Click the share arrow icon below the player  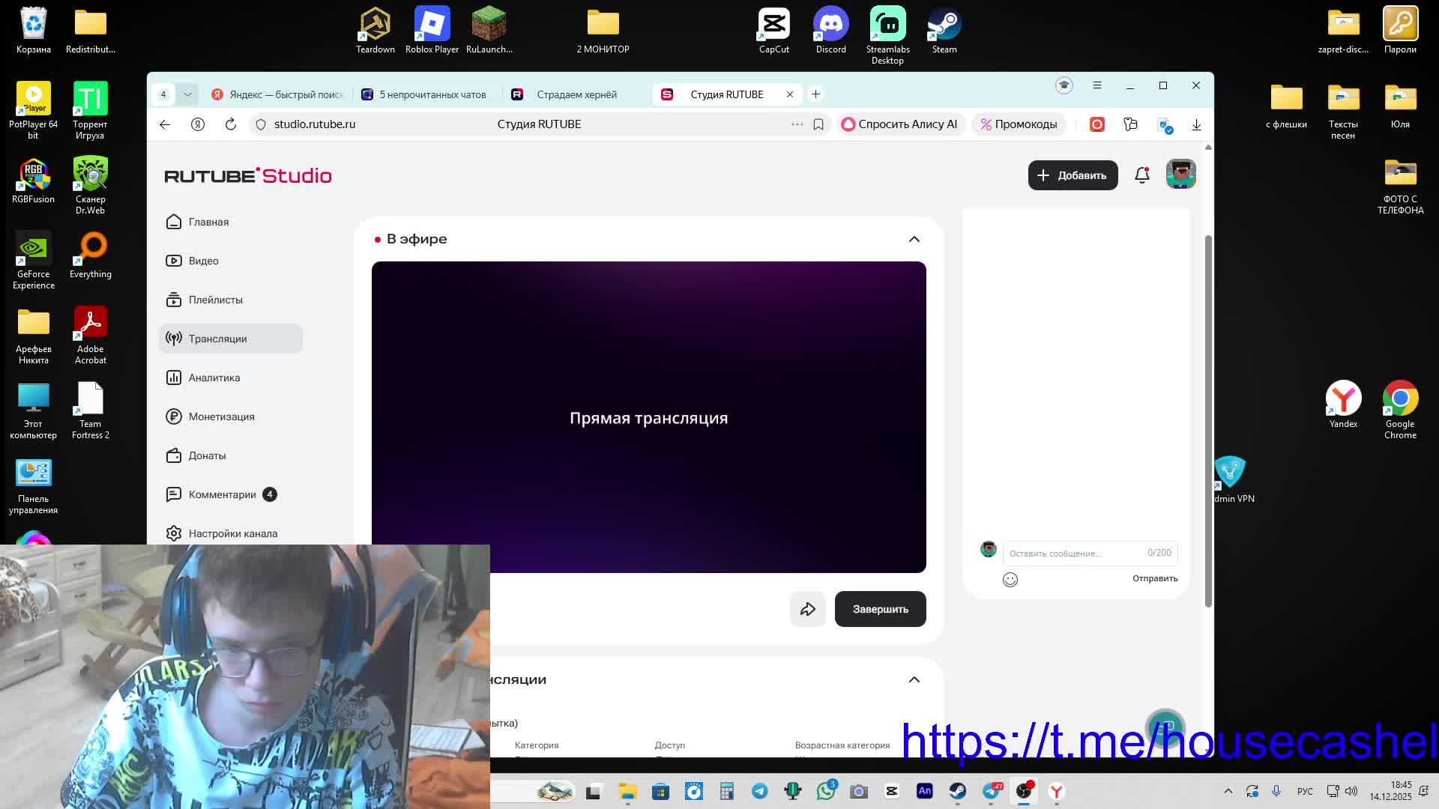[x=807, y=609]
